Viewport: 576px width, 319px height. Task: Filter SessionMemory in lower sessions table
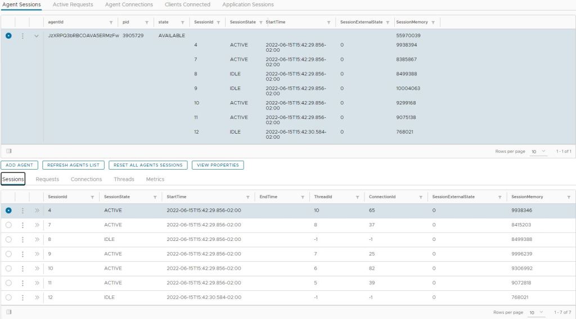(x=569, y=197)
